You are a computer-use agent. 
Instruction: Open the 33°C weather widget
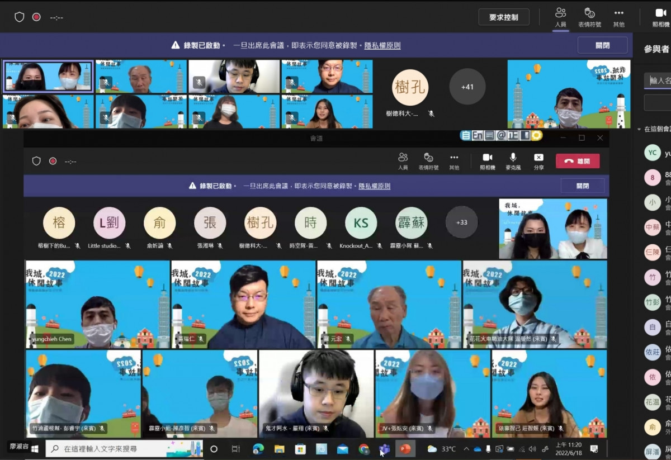coord(442,449)
